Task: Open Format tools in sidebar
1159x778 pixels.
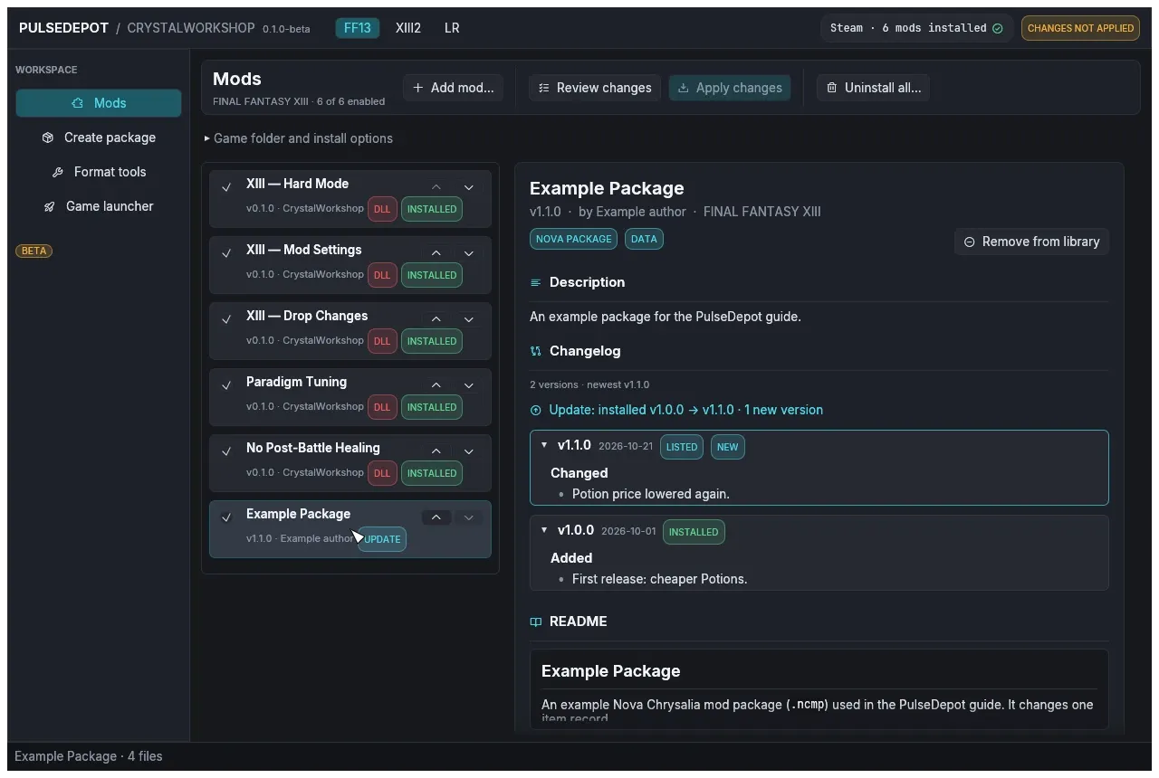Action: point(99,172)
